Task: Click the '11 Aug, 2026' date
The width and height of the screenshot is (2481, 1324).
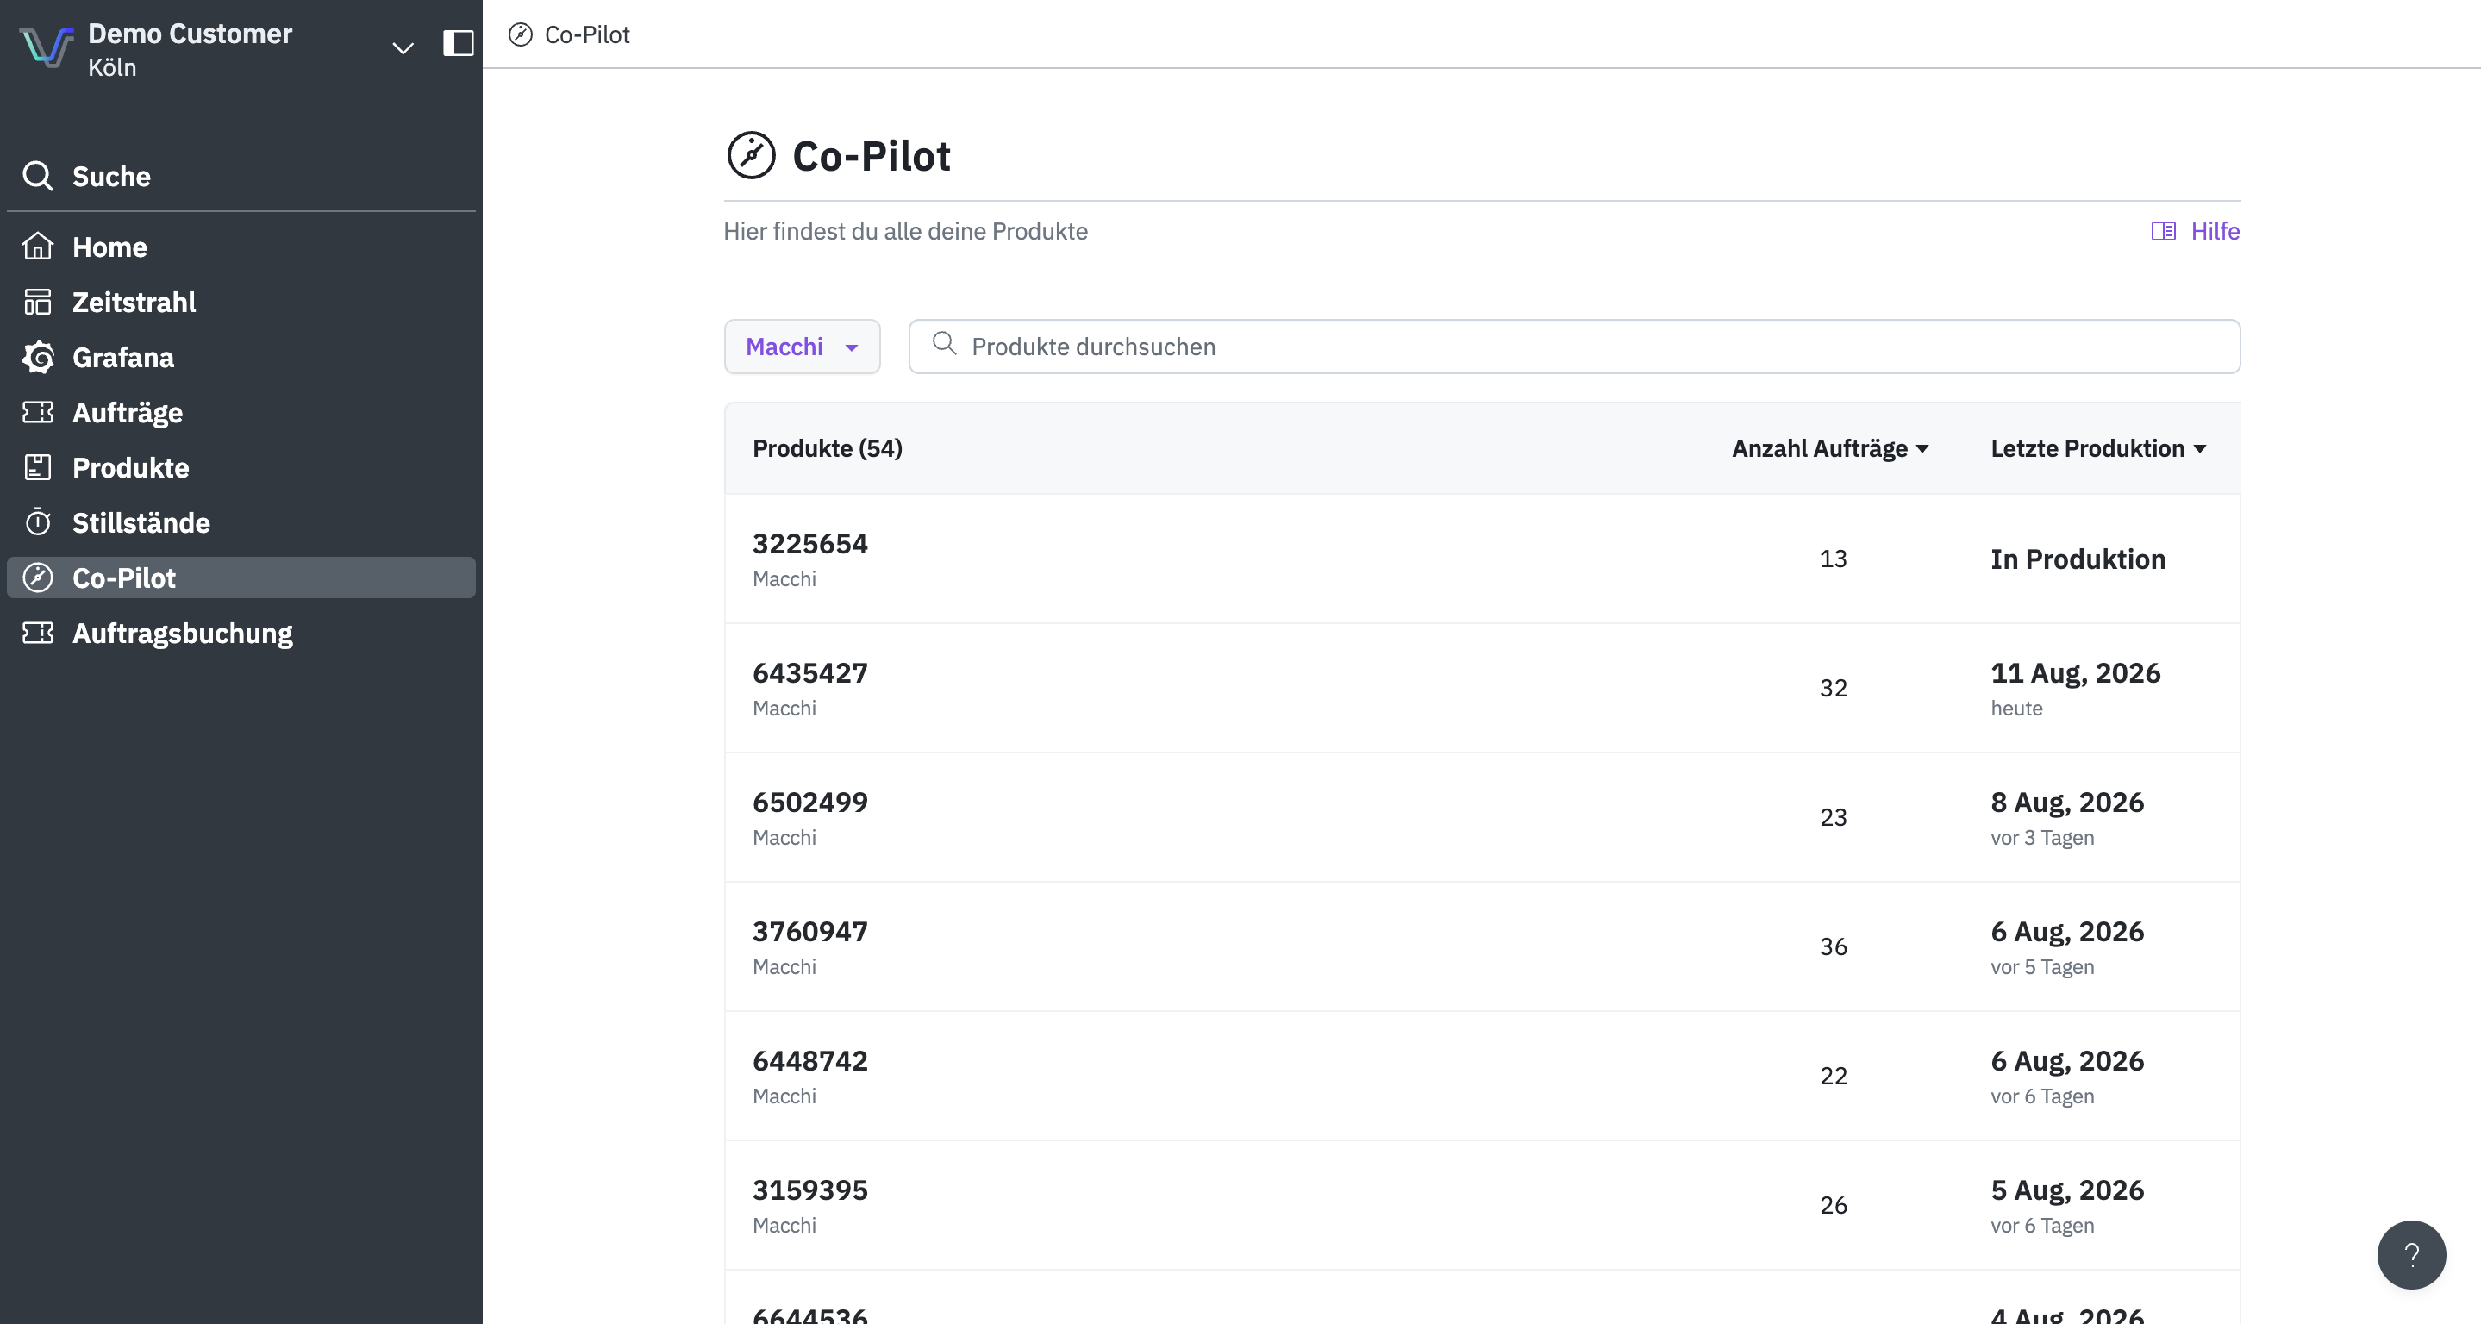Action: pyautogui.click(x=2075, y=673)
